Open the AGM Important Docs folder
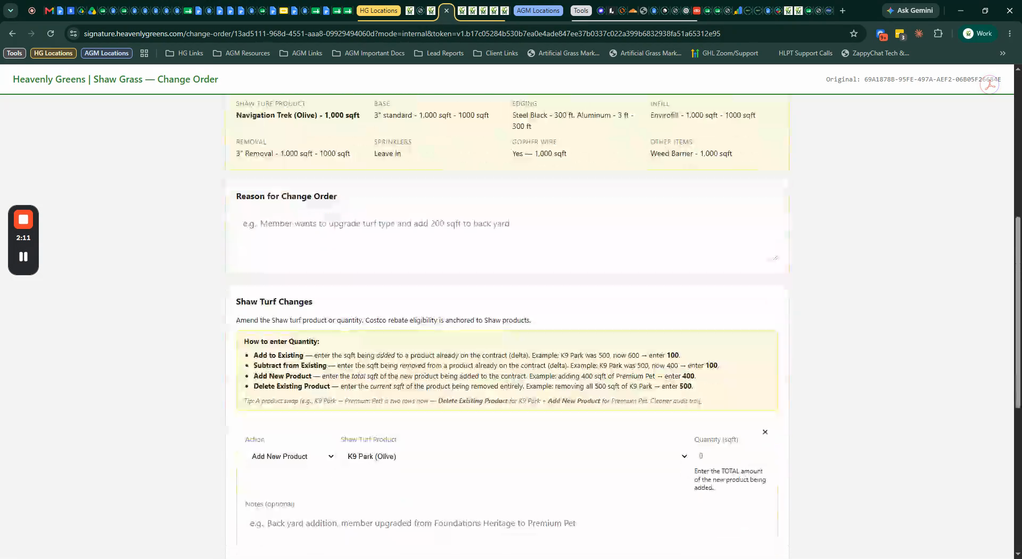The width and height of the screenshot is (1022, 559). [368, 53]
